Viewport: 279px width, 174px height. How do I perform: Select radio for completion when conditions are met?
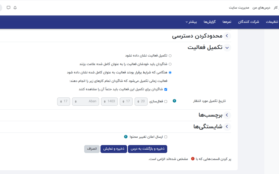170,73
